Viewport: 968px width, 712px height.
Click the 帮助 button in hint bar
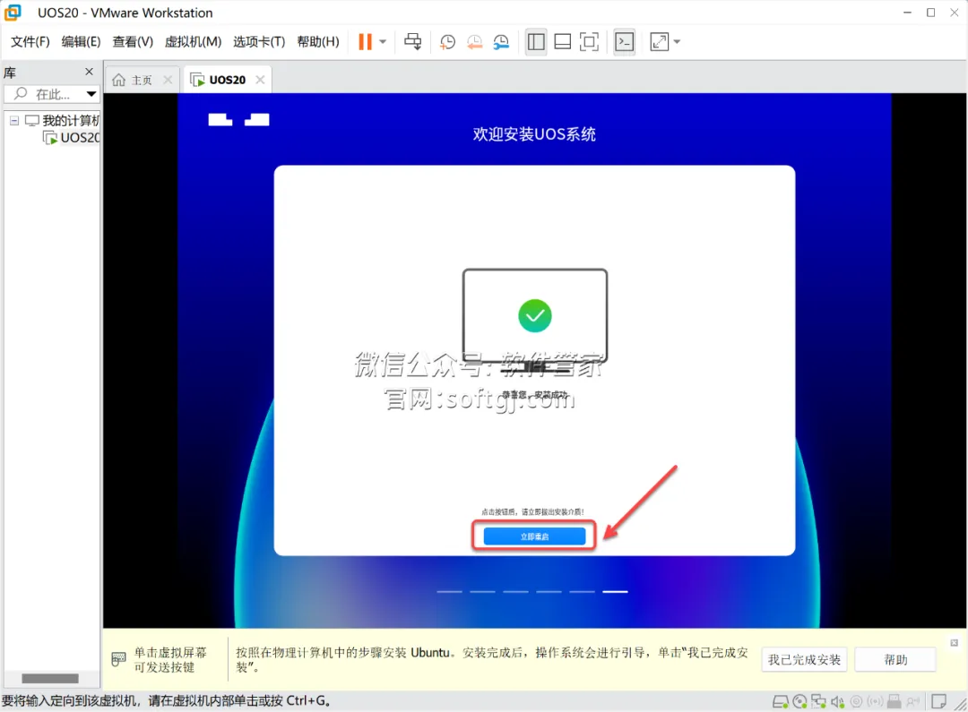pos(895,659)
